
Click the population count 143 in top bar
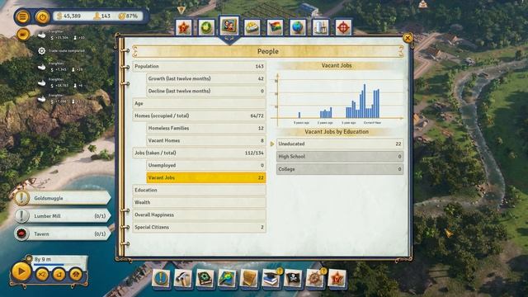click(102, 16)
